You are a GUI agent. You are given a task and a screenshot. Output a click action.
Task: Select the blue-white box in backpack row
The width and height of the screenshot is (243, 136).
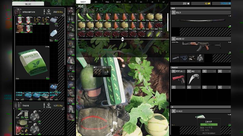click(x=54, y=20)
